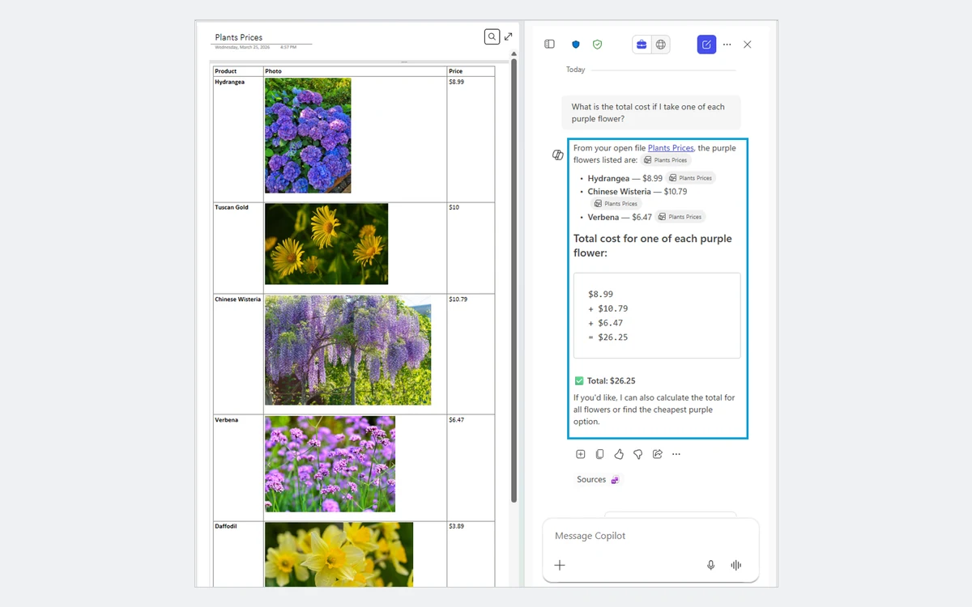Expand the Sources list

tap(598, 480)
